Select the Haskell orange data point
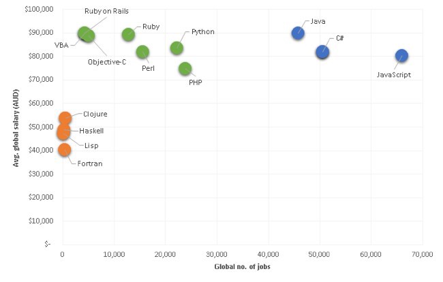443x282 pixels. pyautogui.click(x=64, y=129)
